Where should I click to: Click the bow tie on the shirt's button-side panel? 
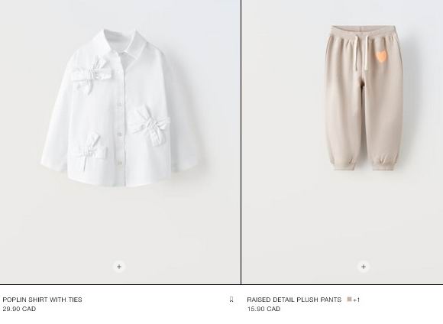[x=150, y=125]
